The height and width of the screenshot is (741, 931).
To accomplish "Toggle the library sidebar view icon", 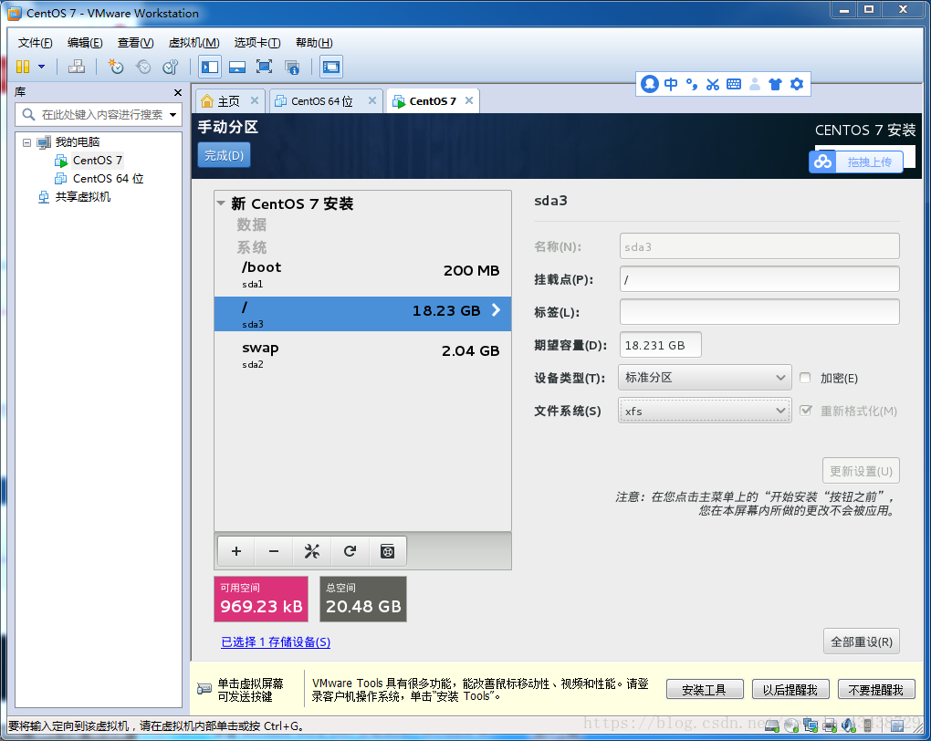I will 210,67.
